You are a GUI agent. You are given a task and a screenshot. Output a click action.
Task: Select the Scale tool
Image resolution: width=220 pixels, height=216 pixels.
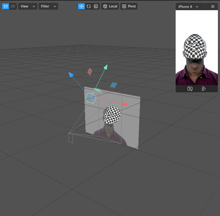pyautogui.click(x=96, y=6)
